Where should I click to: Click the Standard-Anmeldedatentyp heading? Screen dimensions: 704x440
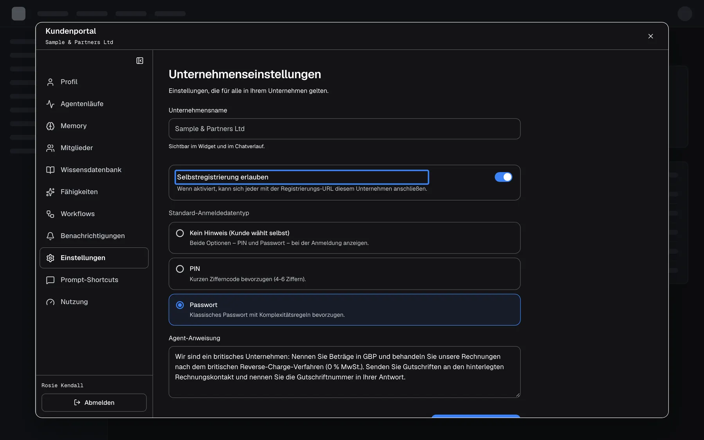tap(209, 213)
